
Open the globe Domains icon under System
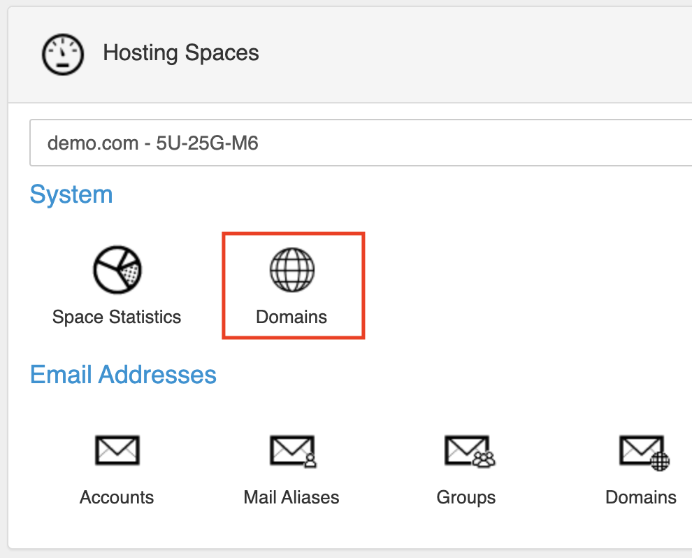pos(292,270)
